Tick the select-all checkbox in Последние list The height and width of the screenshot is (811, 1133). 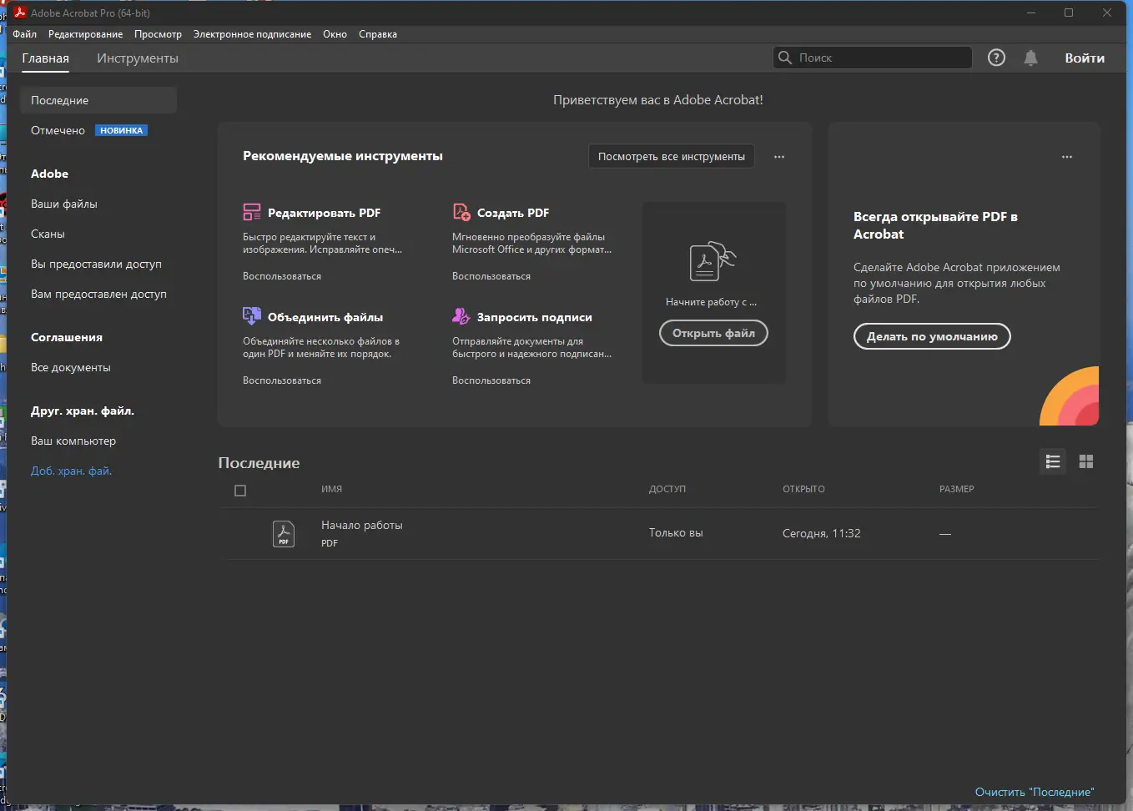pos(240,491)
